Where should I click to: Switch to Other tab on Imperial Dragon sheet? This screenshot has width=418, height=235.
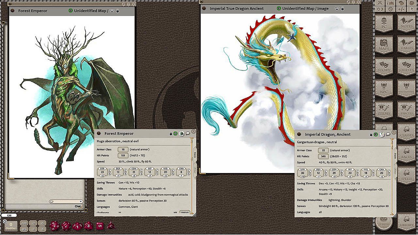pos(395,171)
